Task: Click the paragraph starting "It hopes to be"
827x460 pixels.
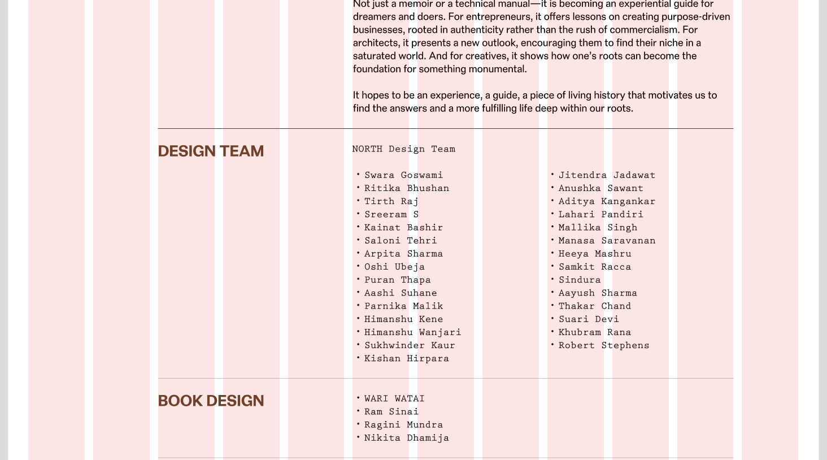Action: [x=534, y=102]
